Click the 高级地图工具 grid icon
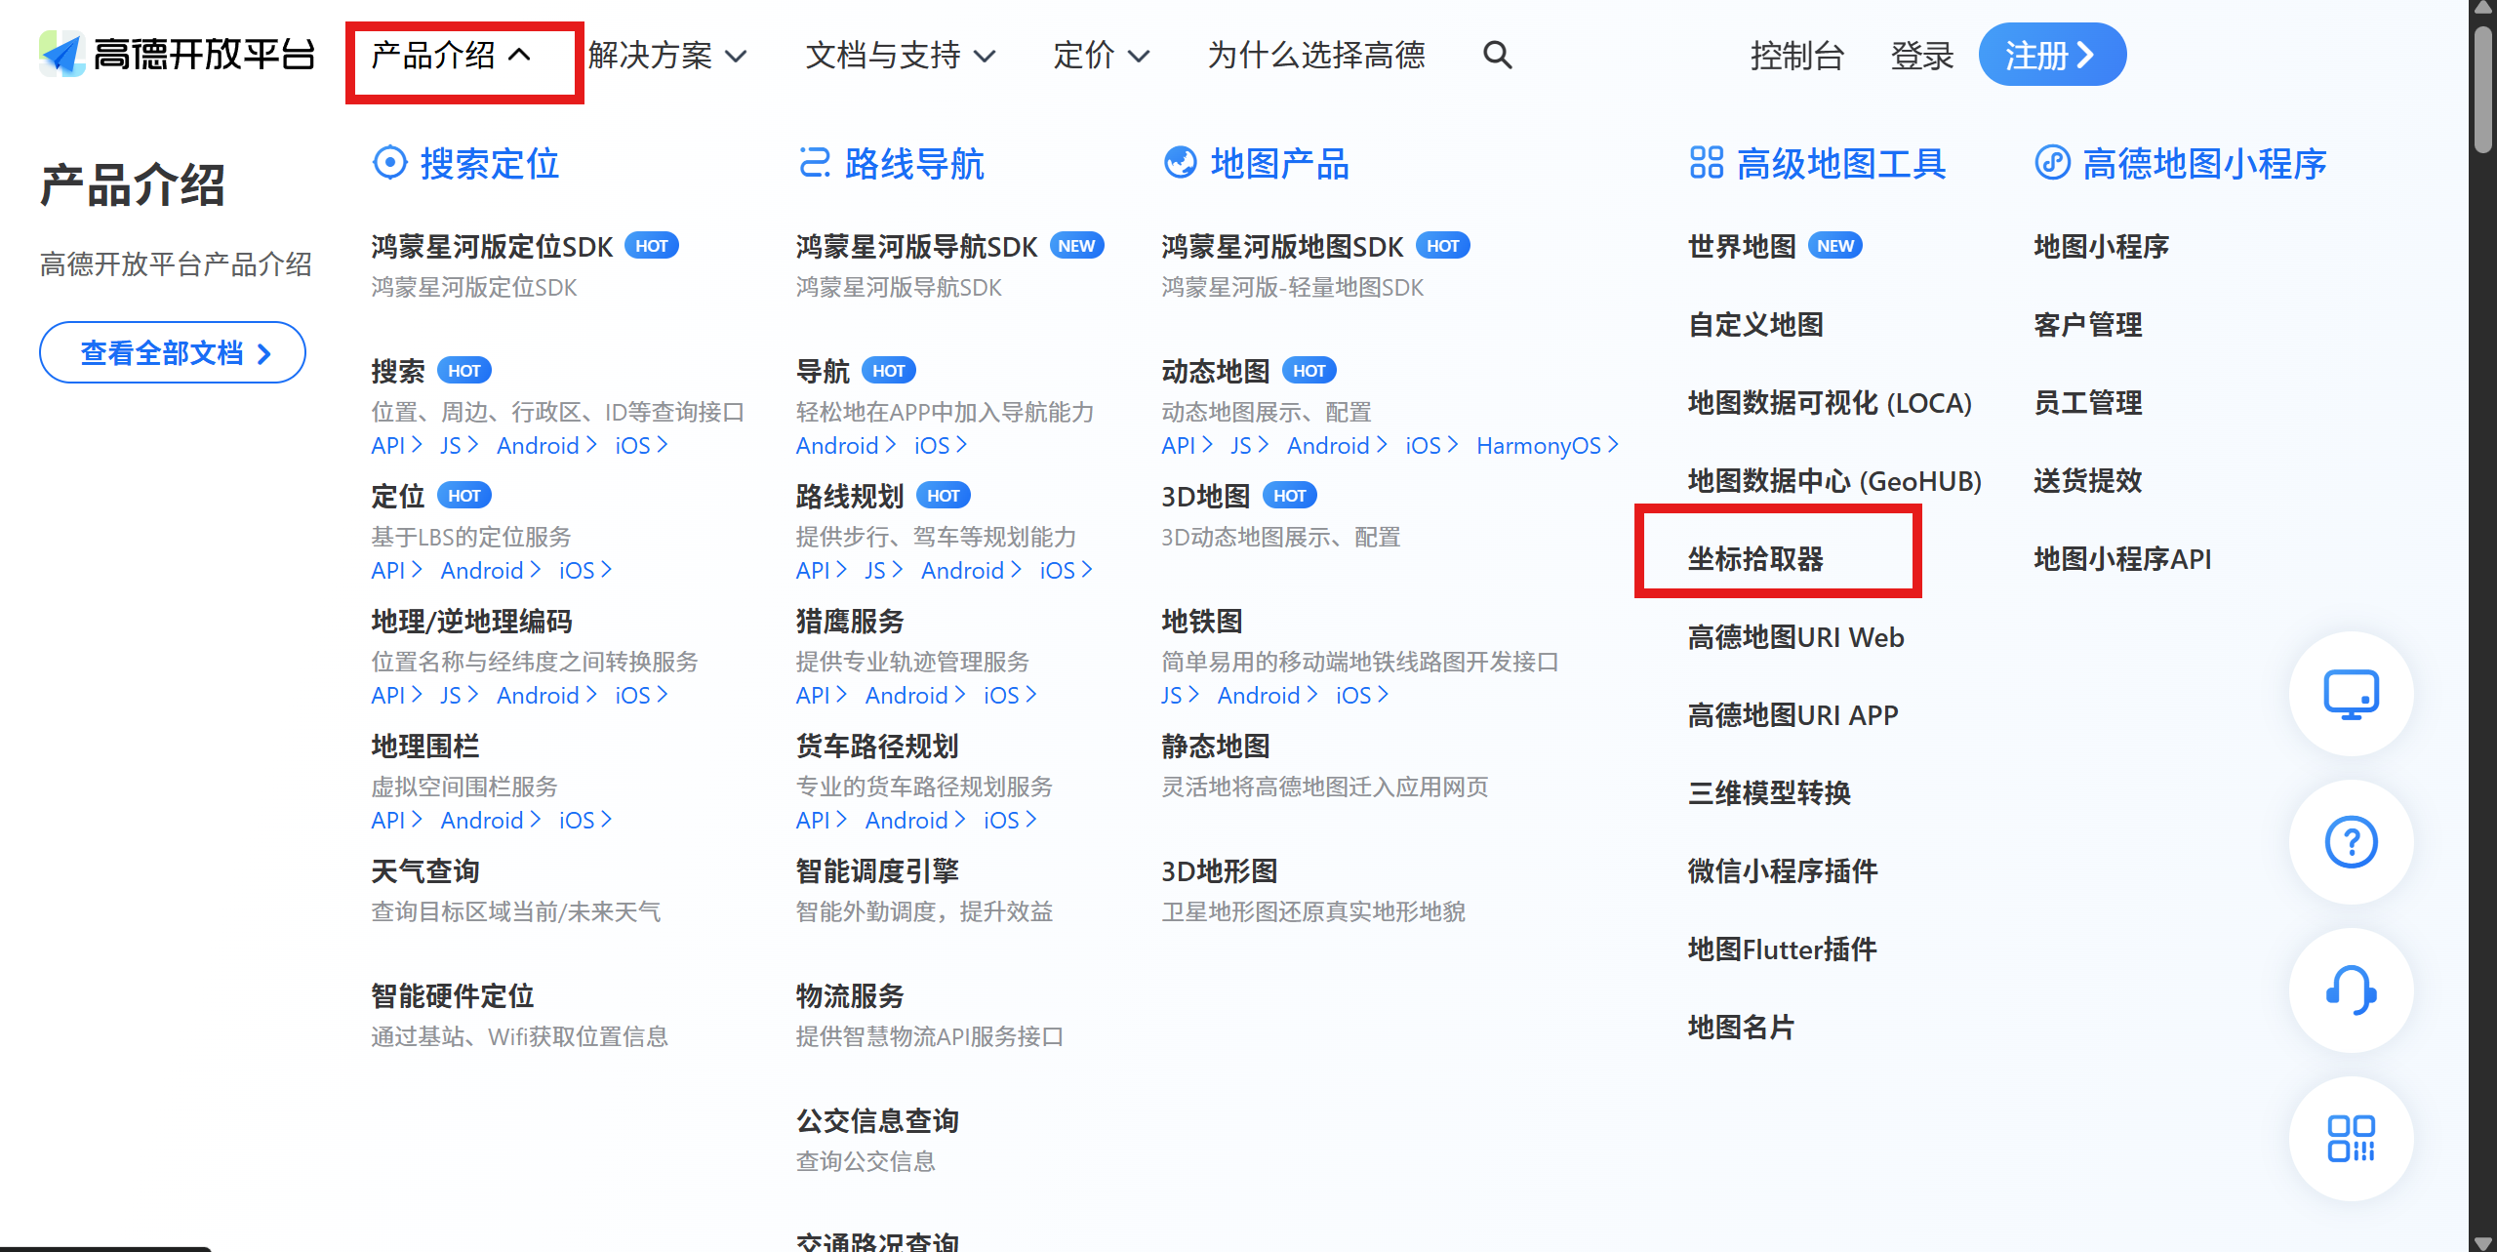The image size is (2497, 1252). pyautogui.click(x=1706, y=163)
